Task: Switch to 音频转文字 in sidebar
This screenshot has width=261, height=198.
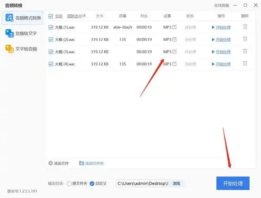Action: point(21,33)
